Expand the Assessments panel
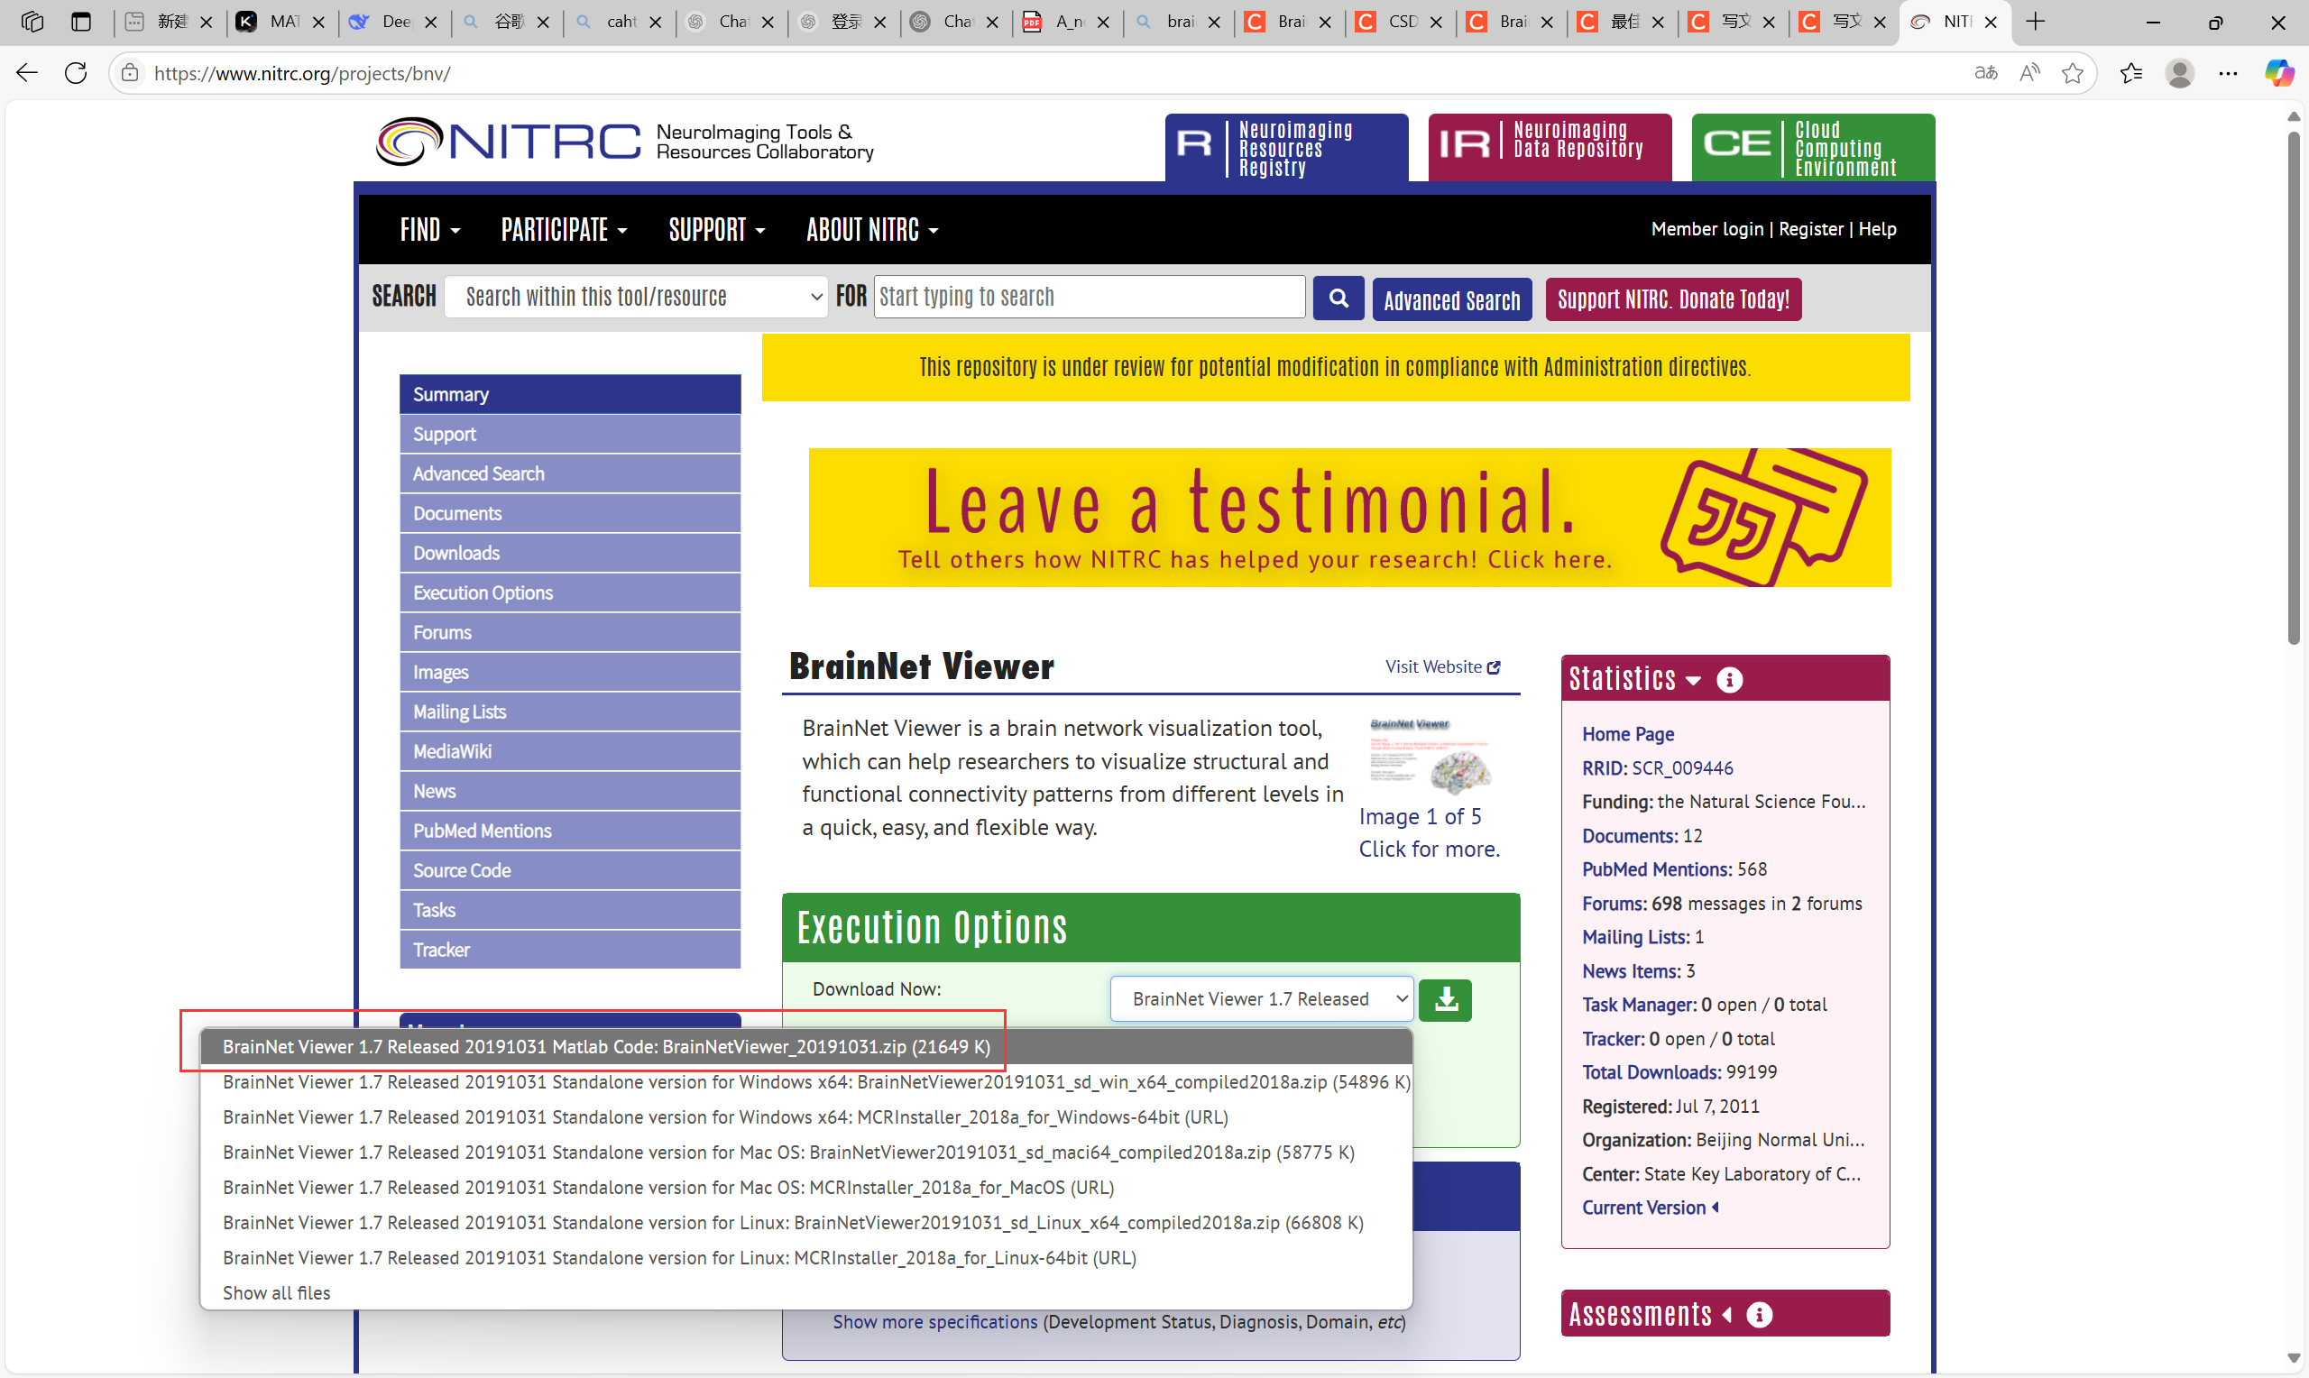The height and width of the screenshot is (1378, 2309). (1726, 1315)
